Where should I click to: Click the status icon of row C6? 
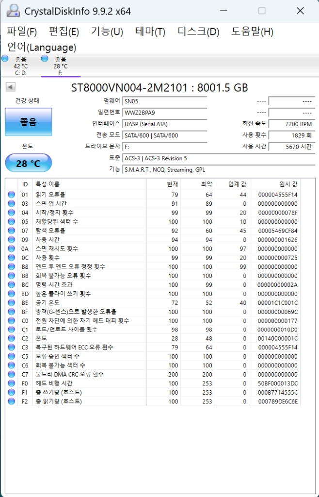(12, 365)
